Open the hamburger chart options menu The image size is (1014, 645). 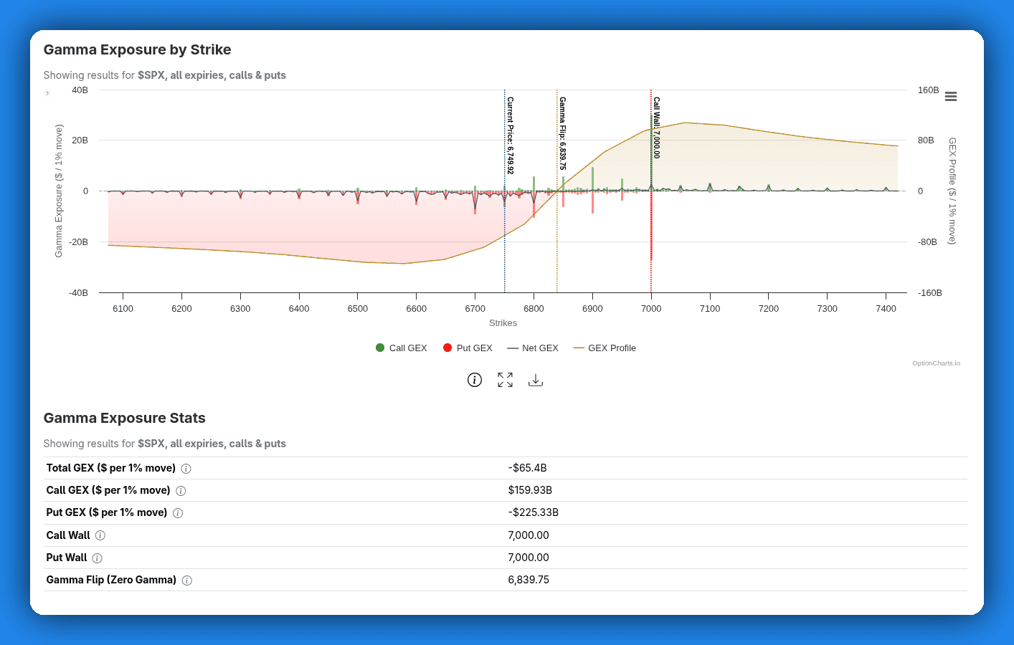click(x=951, y=96)
